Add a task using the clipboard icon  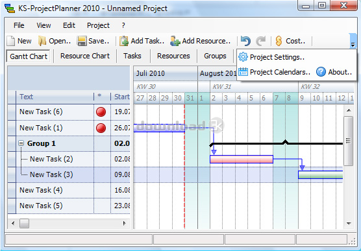124,41
